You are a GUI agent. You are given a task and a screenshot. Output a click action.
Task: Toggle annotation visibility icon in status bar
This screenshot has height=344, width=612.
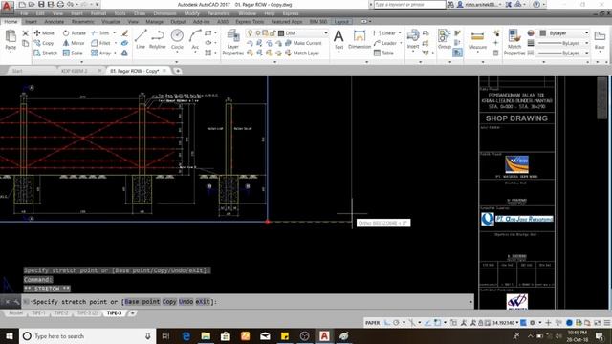463,323
